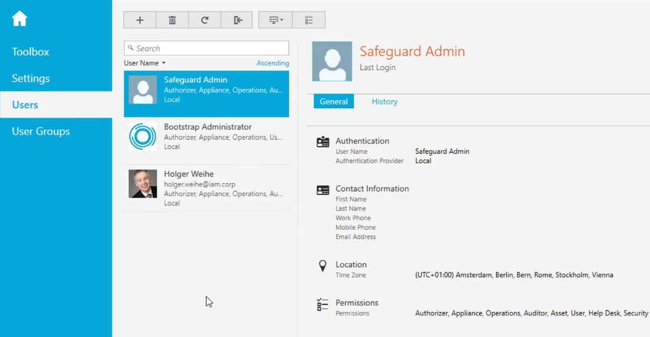Viewport: 650px width, 337px height.
Task: Click the large Safeguard Admin profile avatar
Action: click(x=332, y=61)
